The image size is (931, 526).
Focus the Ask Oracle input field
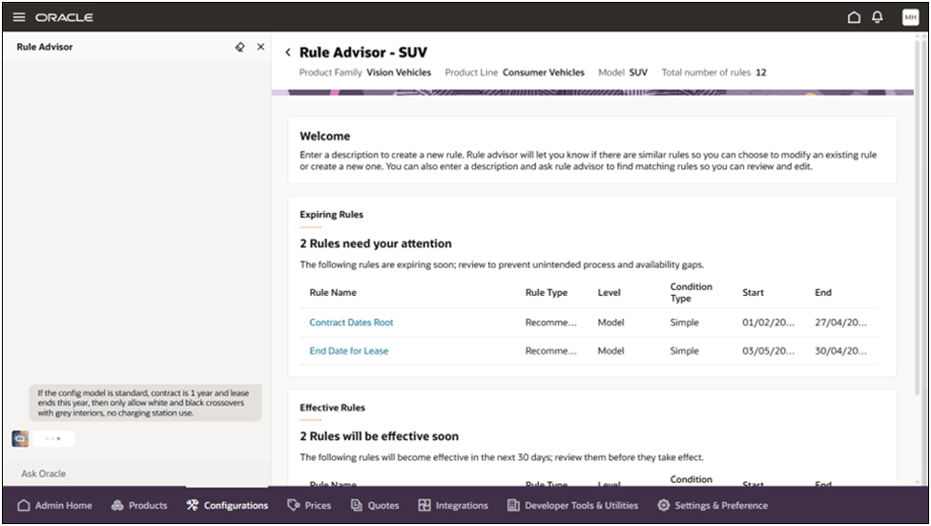point(136,473)
